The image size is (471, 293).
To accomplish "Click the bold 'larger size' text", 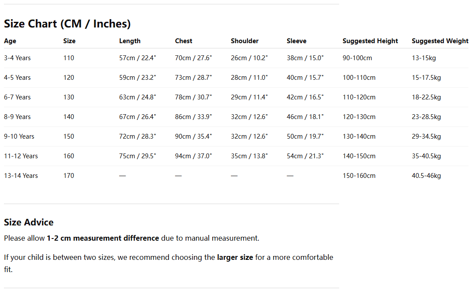I will [235, 257].
